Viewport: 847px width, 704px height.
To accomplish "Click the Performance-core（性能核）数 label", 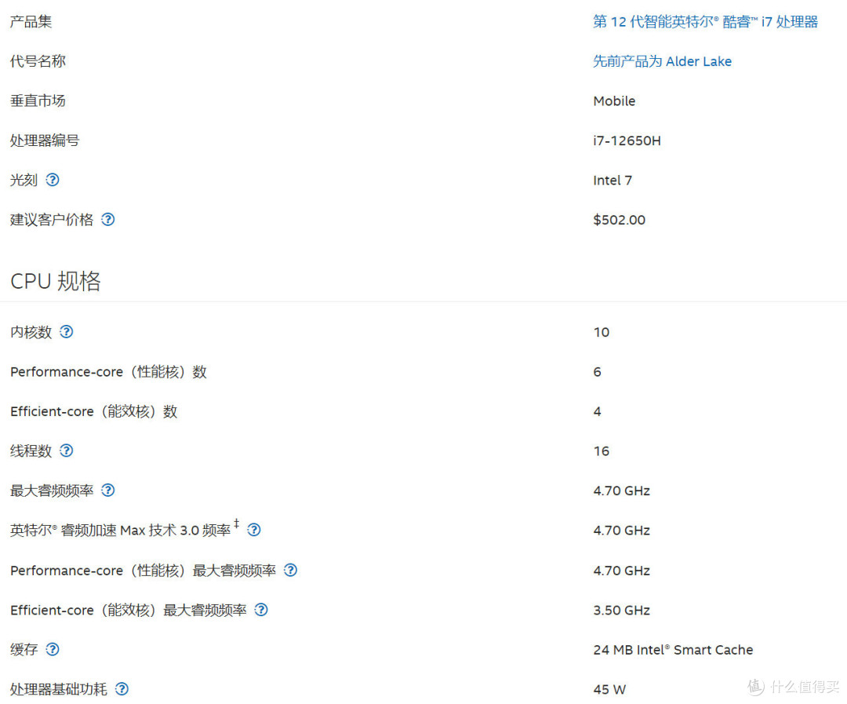I will (108, 371).
